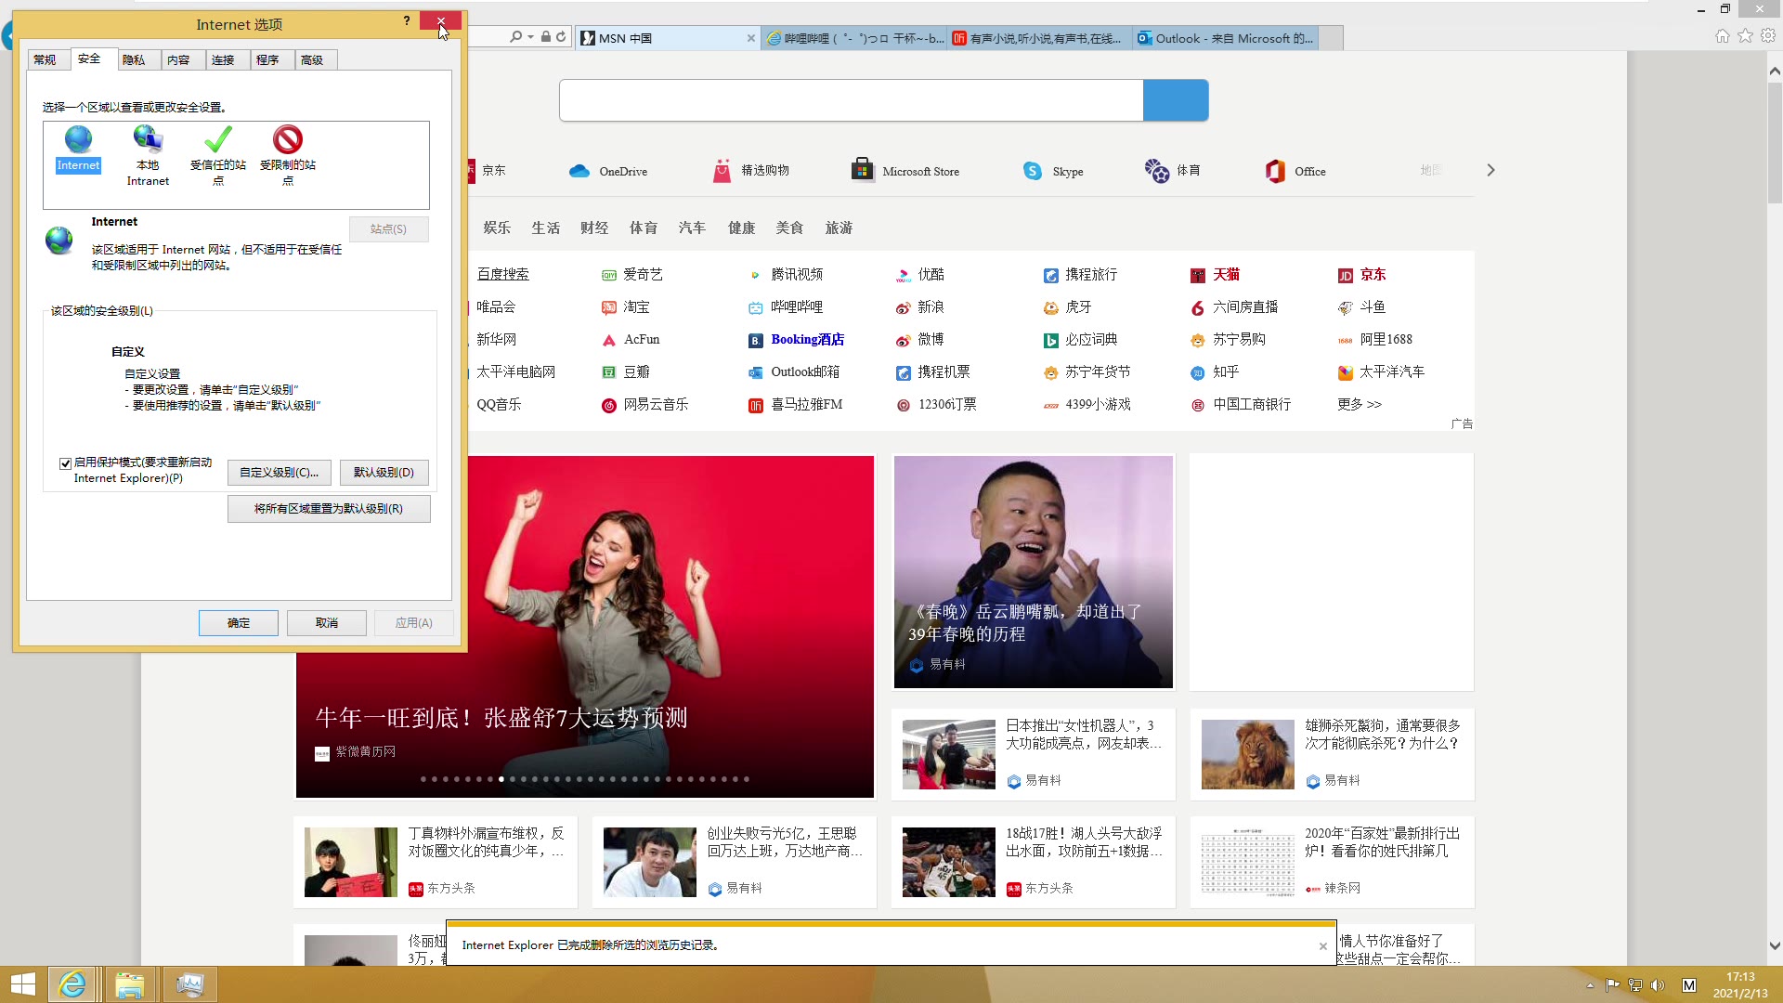Show hidden system tray icons arrow
Image resolution: width=1783 pixels, height=1003 pixels.
tap(1590, 985)
